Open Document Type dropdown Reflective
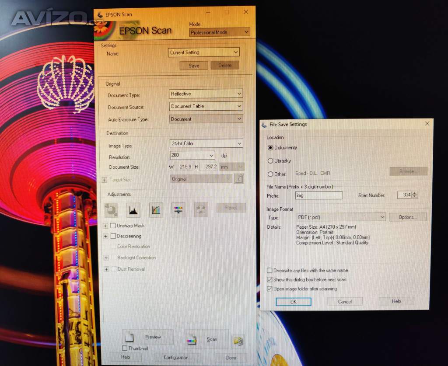448x366 pixels. click(206, 94)
